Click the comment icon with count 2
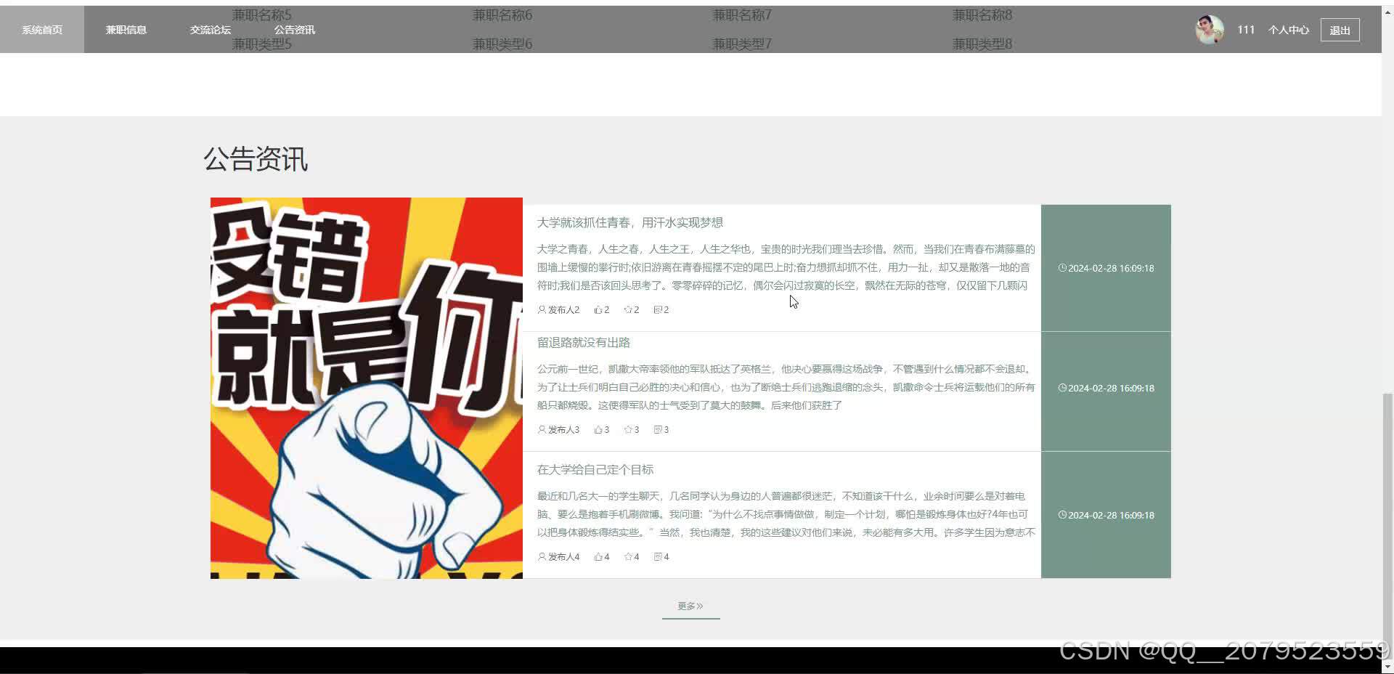Screen dimensions: 1394x674 (658, 309)
